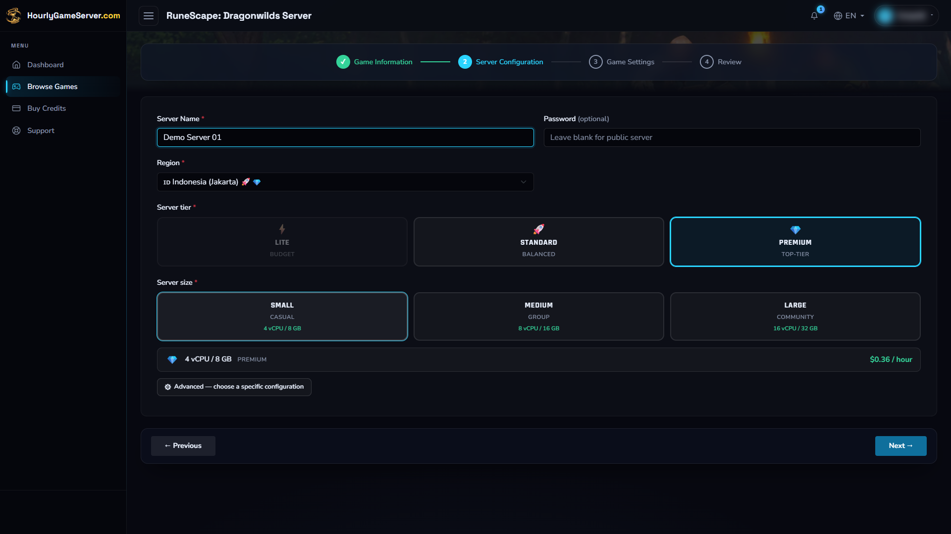
Task: Click the globe language icon
Action: (x=838, y=16)
